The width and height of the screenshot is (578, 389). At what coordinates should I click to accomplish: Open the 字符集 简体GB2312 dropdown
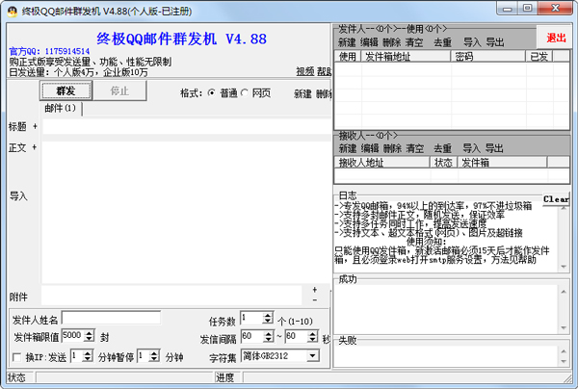pyautogui.click(x=312, y=356)
